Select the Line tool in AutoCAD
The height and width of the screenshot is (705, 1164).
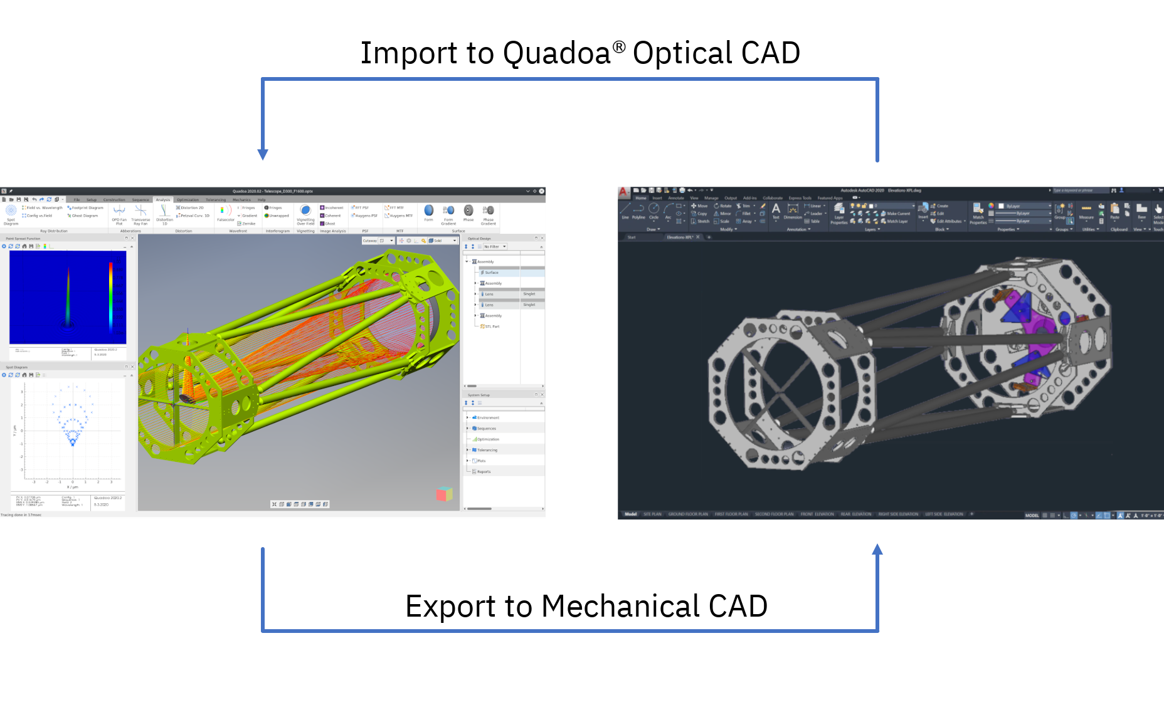point(625,211)
